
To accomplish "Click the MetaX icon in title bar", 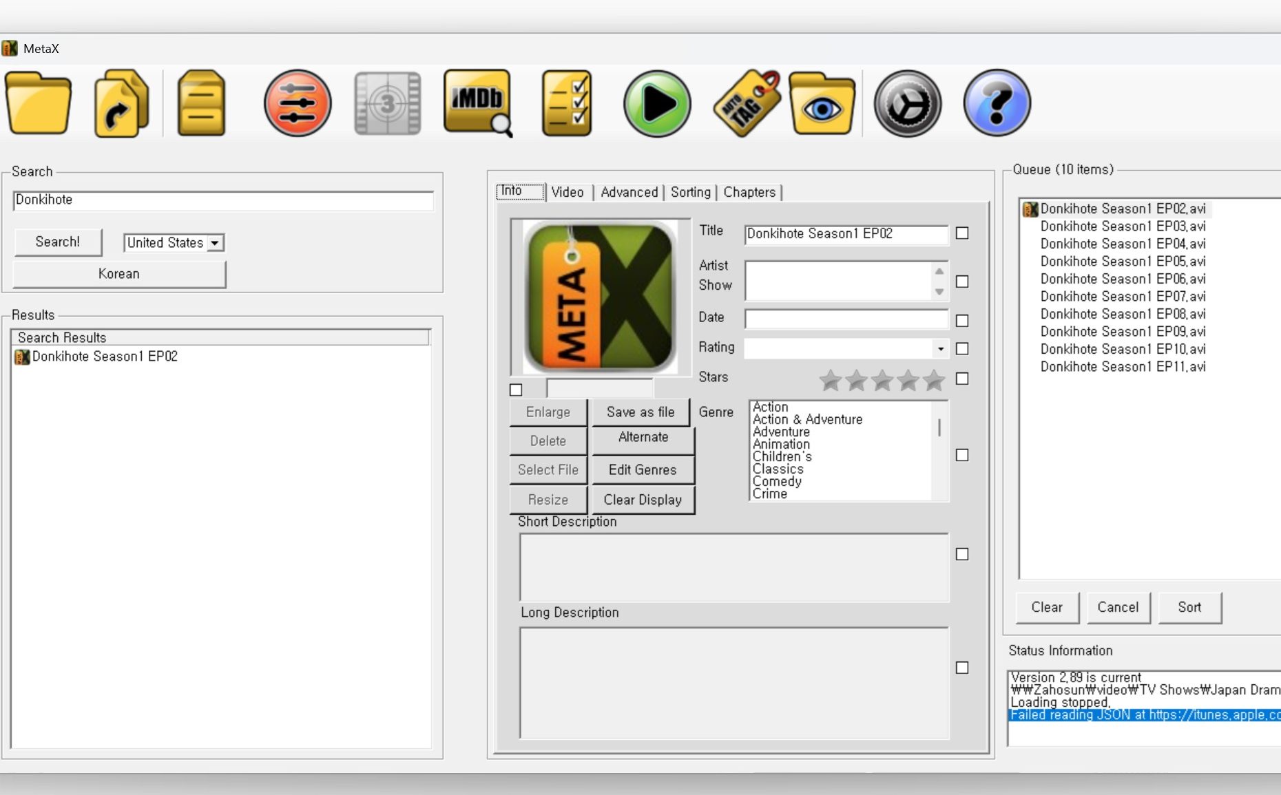I will click(9, 48).
